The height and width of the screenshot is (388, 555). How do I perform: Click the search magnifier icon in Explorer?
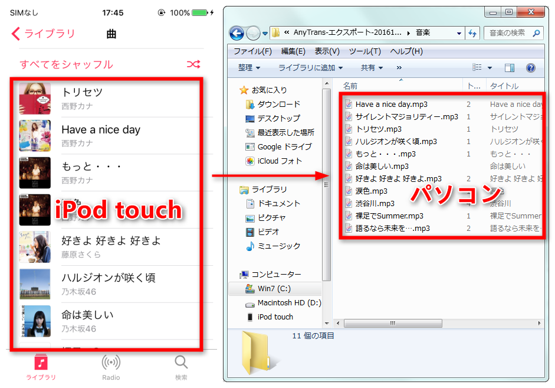537,33
